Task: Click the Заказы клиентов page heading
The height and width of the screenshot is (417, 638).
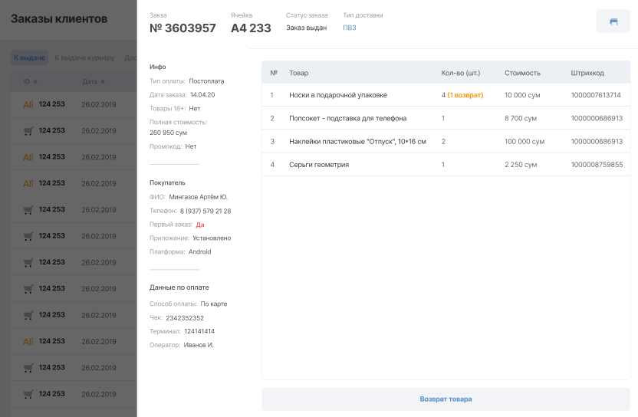Action: 59,19
